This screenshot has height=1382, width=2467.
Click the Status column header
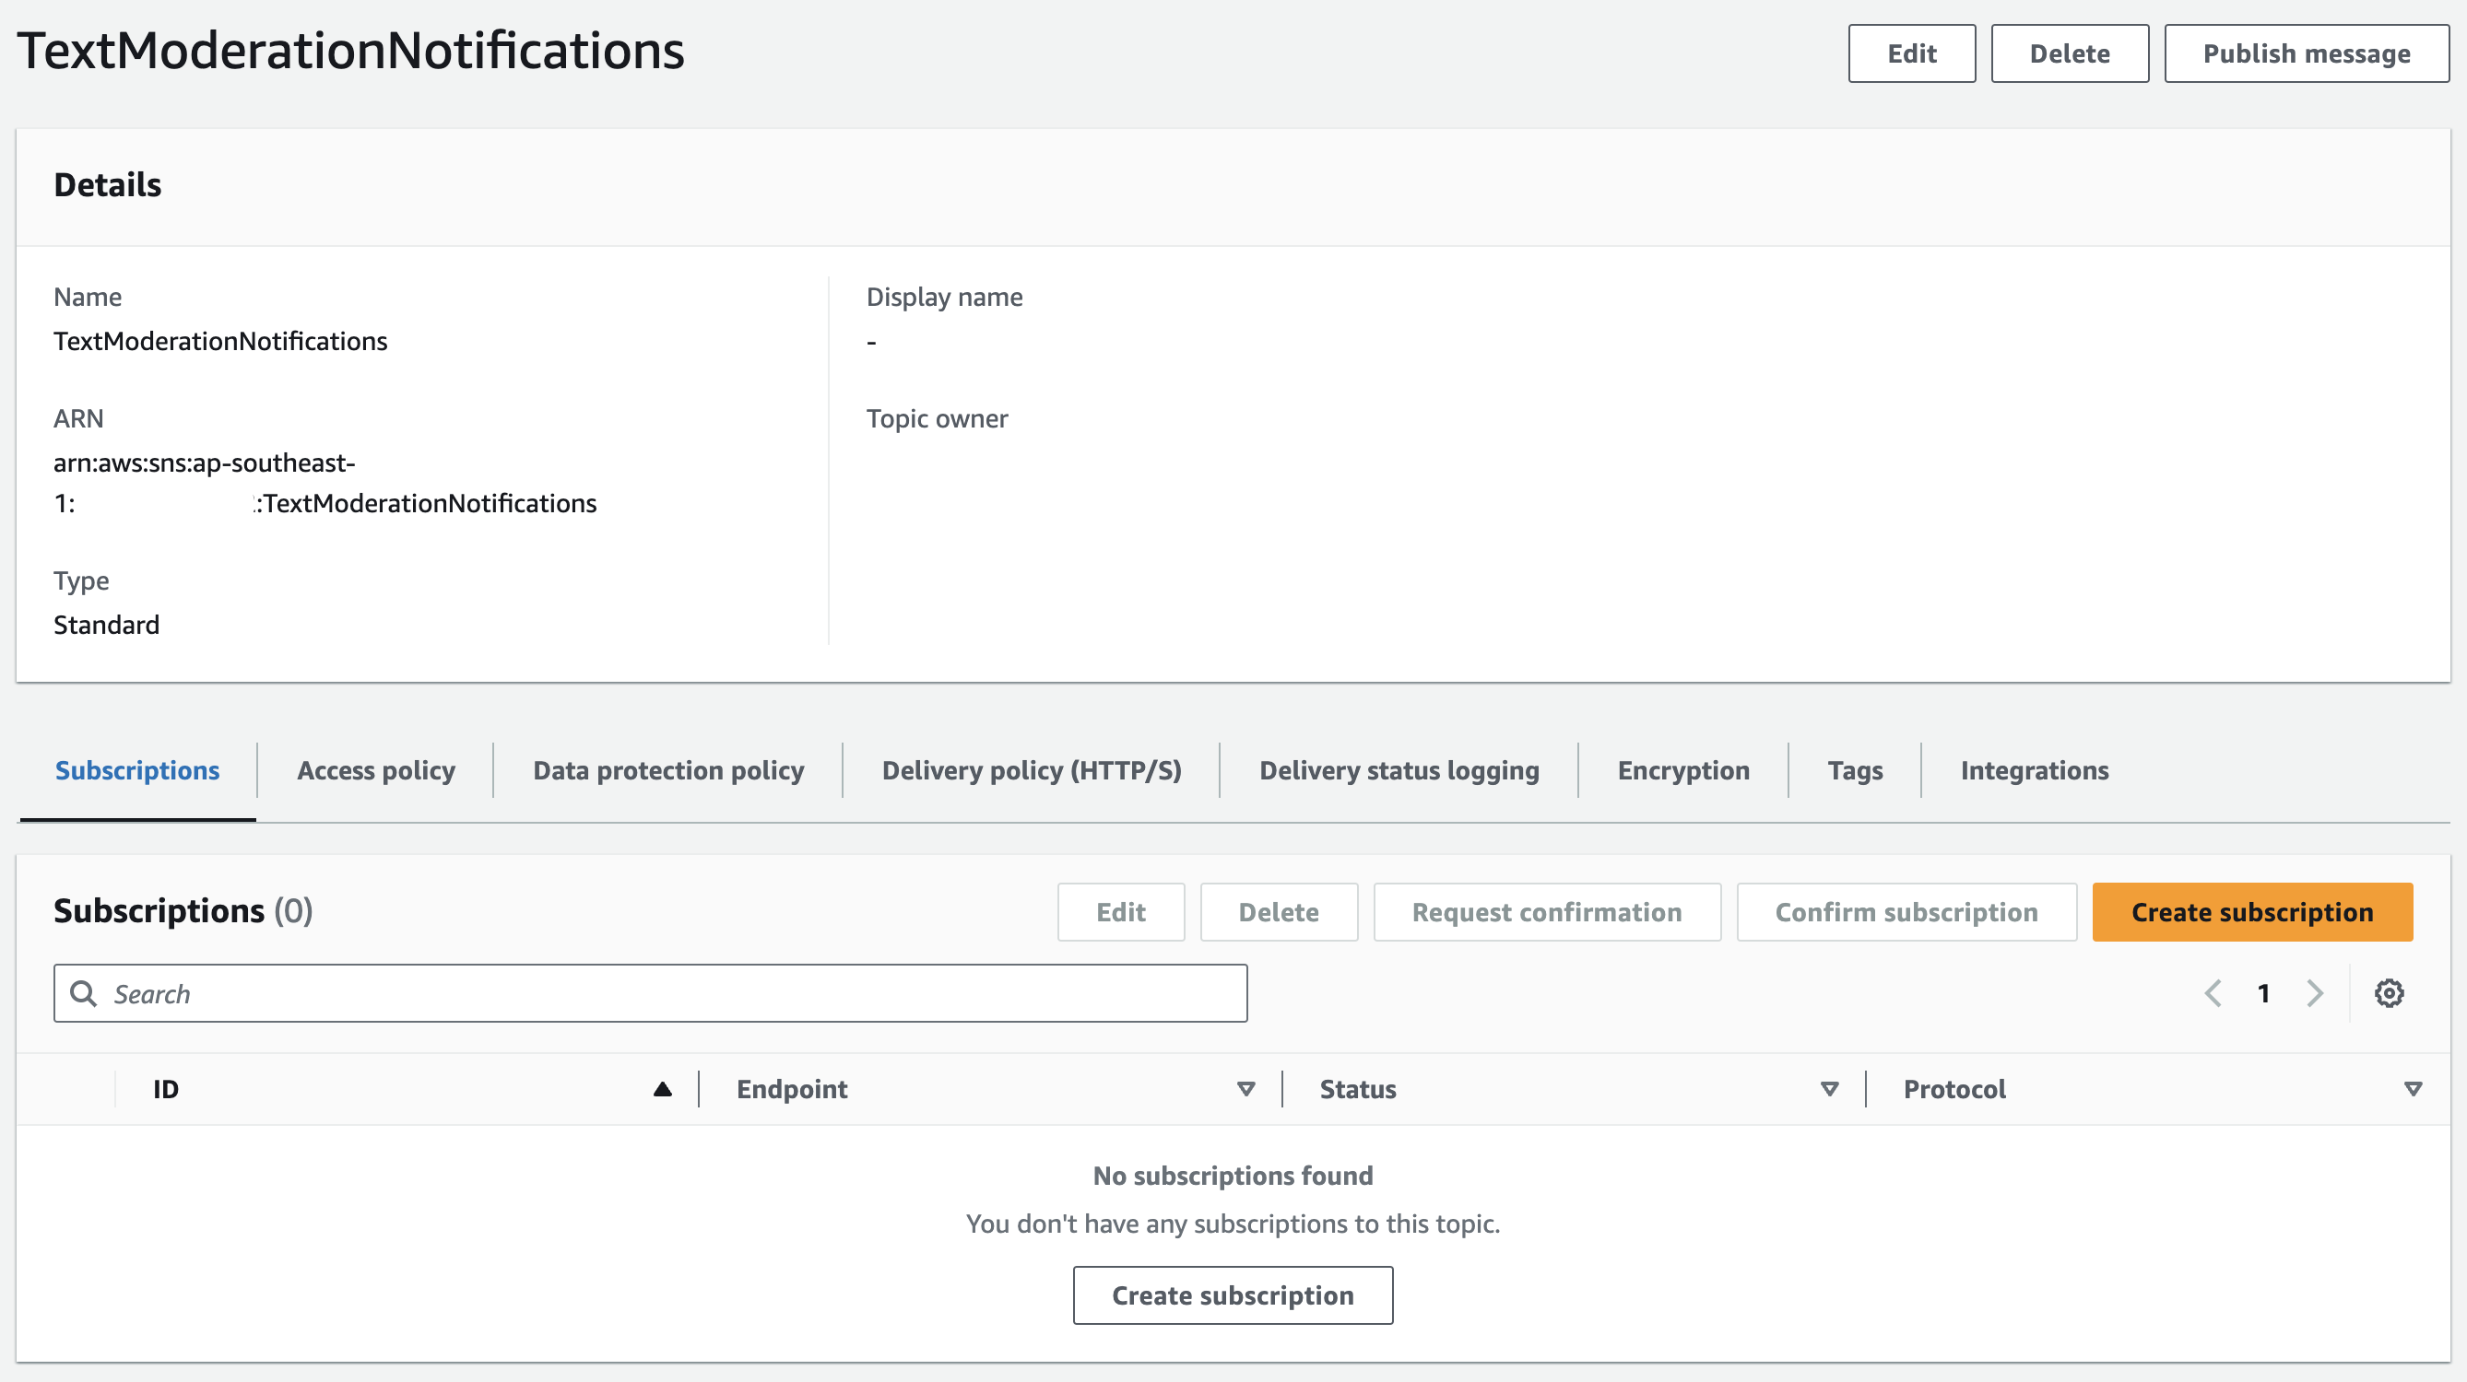click(x=1358, y=1089)
